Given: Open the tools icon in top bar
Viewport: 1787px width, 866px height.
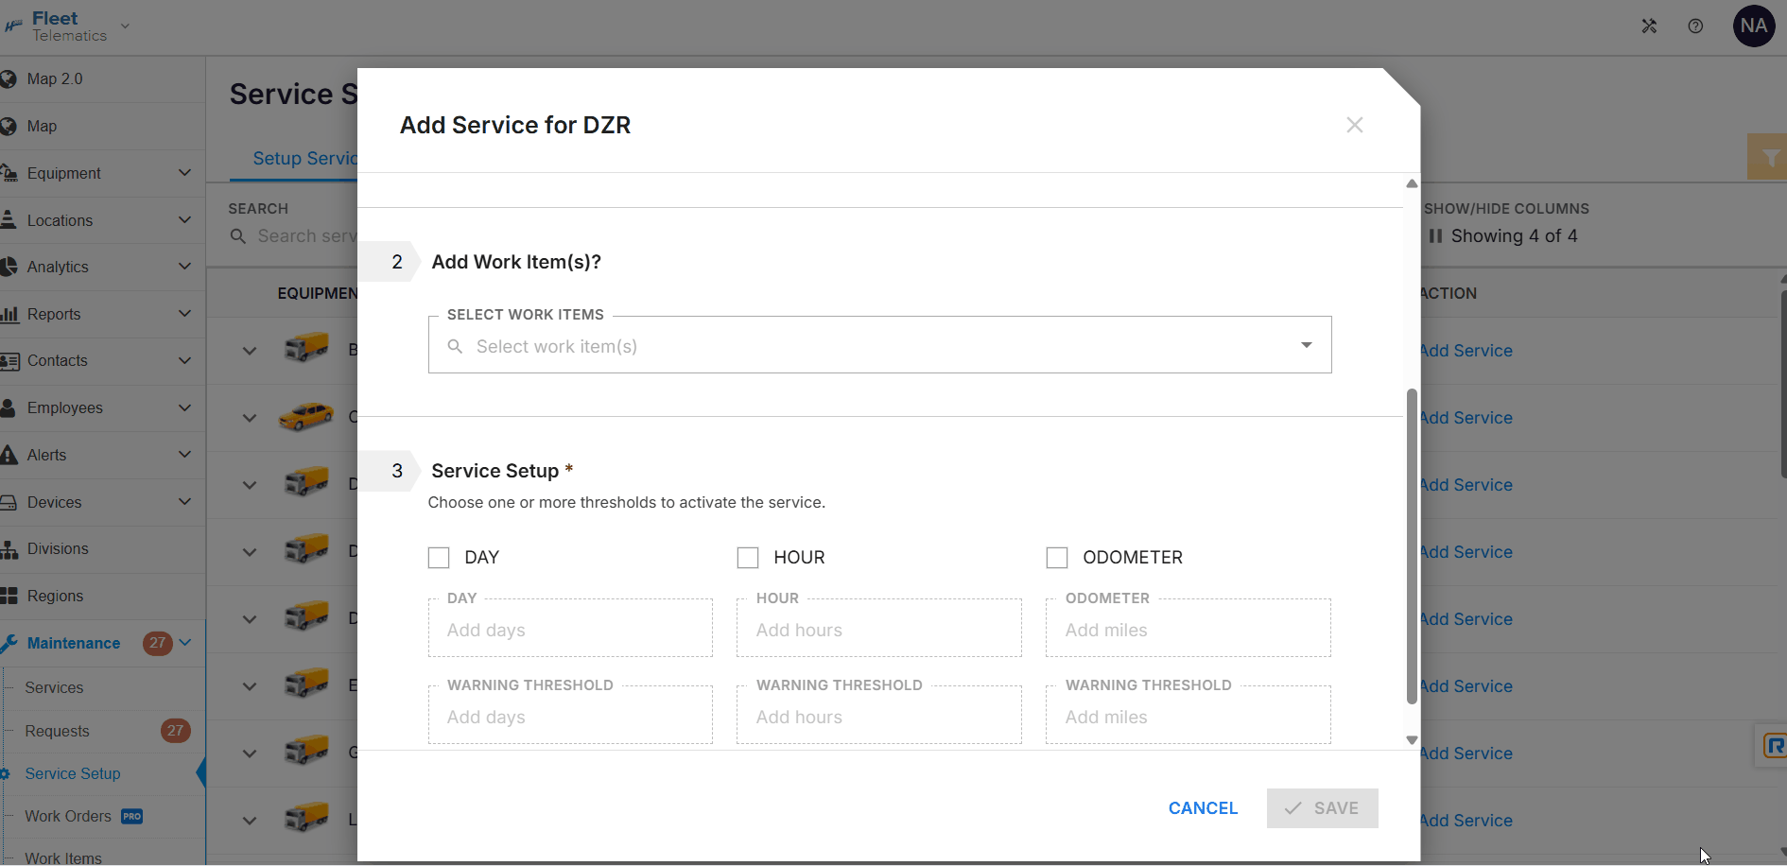Looking at the screenshot, I should tap(1649, 26).
